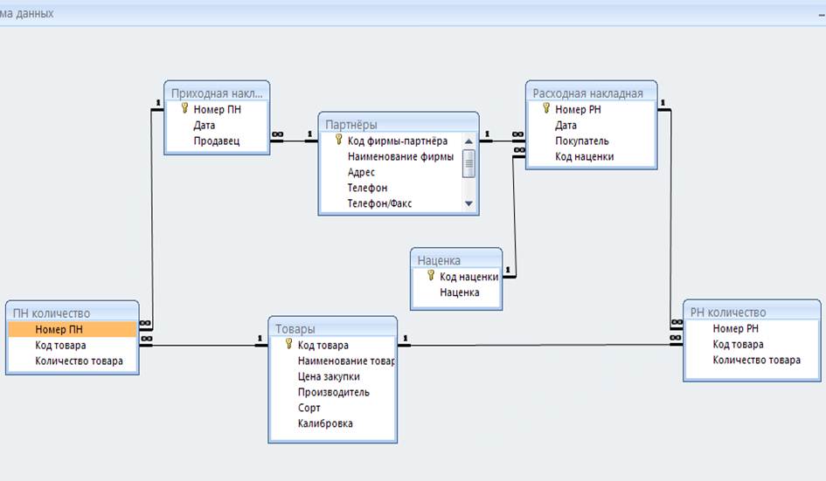Select highlighted Номер ПН in ПН количество
The height and width of the screenshot is (481, 826).
point(73,329)
